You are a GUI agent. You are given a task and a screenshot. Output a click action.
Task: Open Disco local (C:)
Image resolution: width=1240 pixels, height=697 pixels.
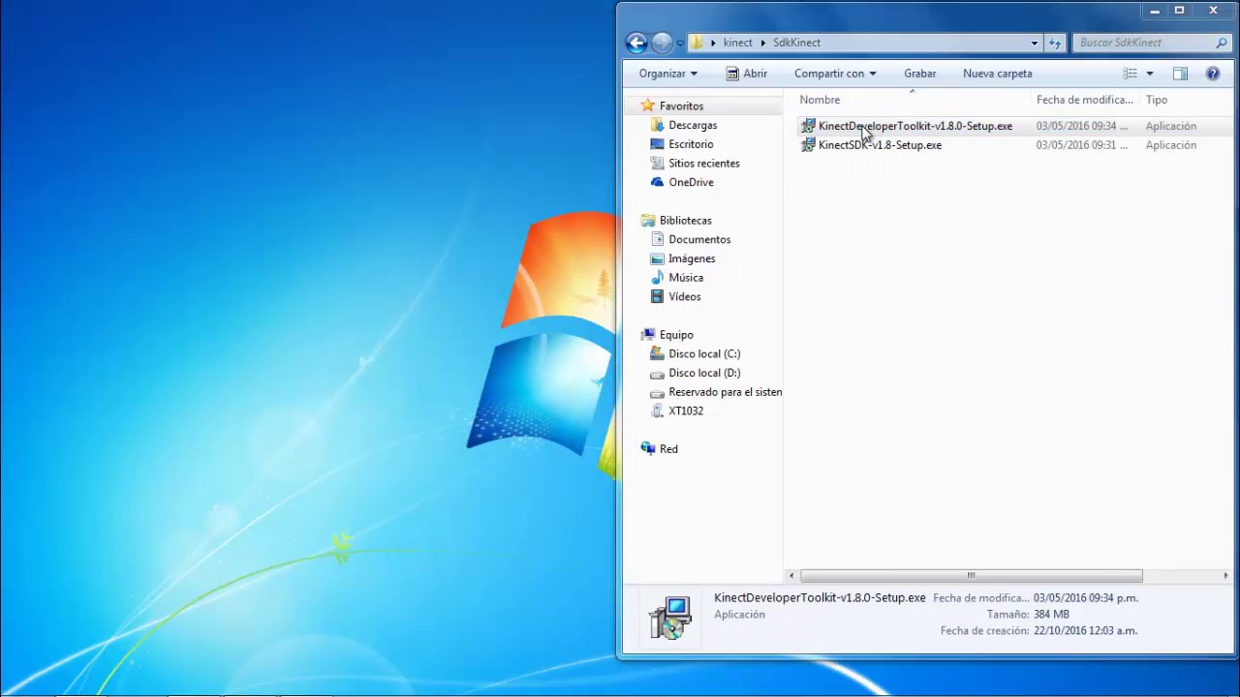coord(704,353)
